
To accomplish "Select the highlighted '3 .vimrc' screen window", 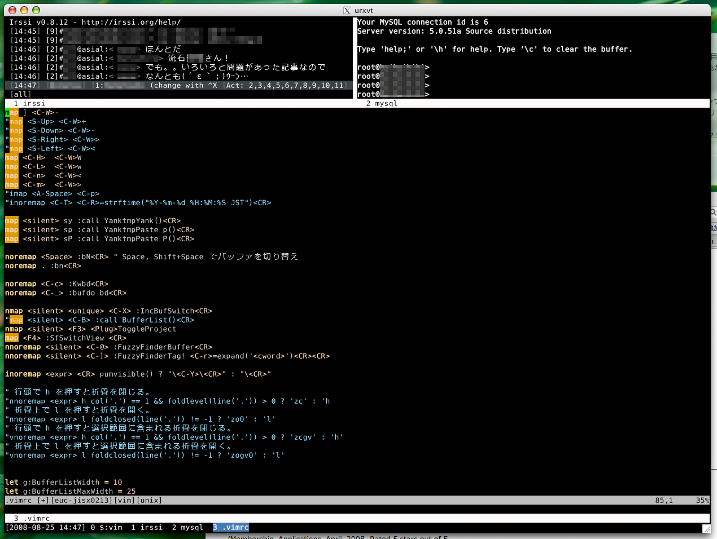I will point(231,528).
